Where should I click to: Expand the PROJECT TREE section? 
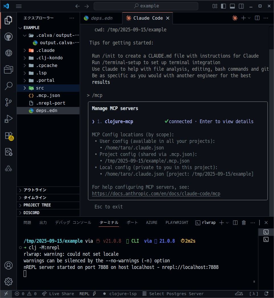[x=48, y=205]
